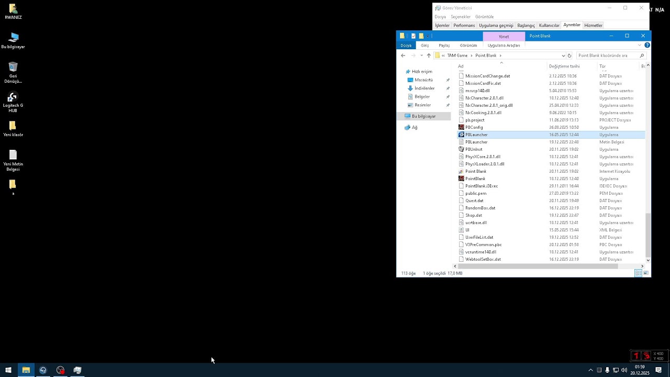
Task: Open Hızlı erişim in navigation pane
Action: click(422, 72)
